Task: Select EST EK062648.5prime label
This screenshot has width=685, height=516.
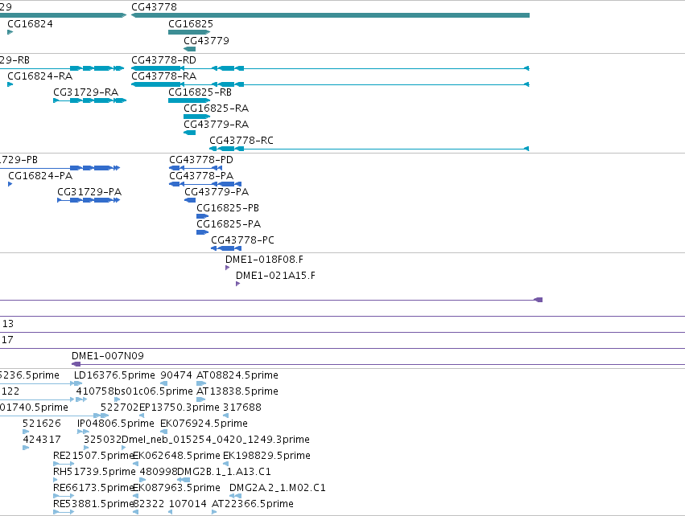Action: pos(176,456)
